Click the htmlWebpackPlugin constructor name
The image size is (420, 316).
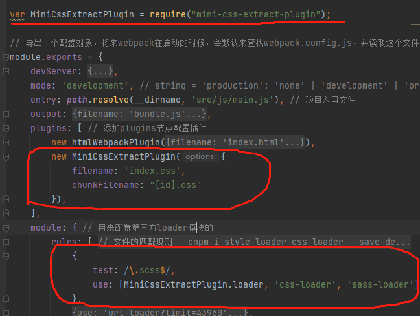click(116, 142)
